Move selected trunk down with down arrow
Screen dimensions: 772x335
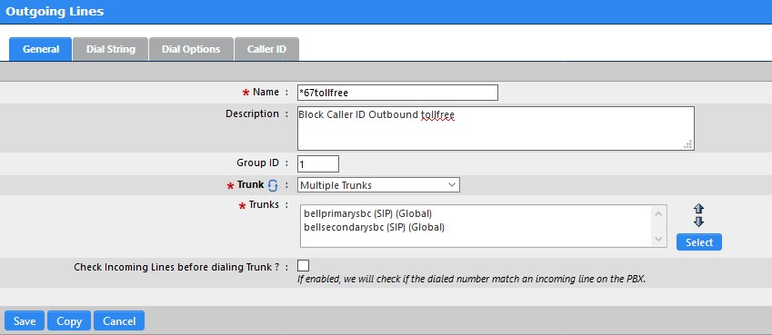pyautogui.click(x=698, y=222)
